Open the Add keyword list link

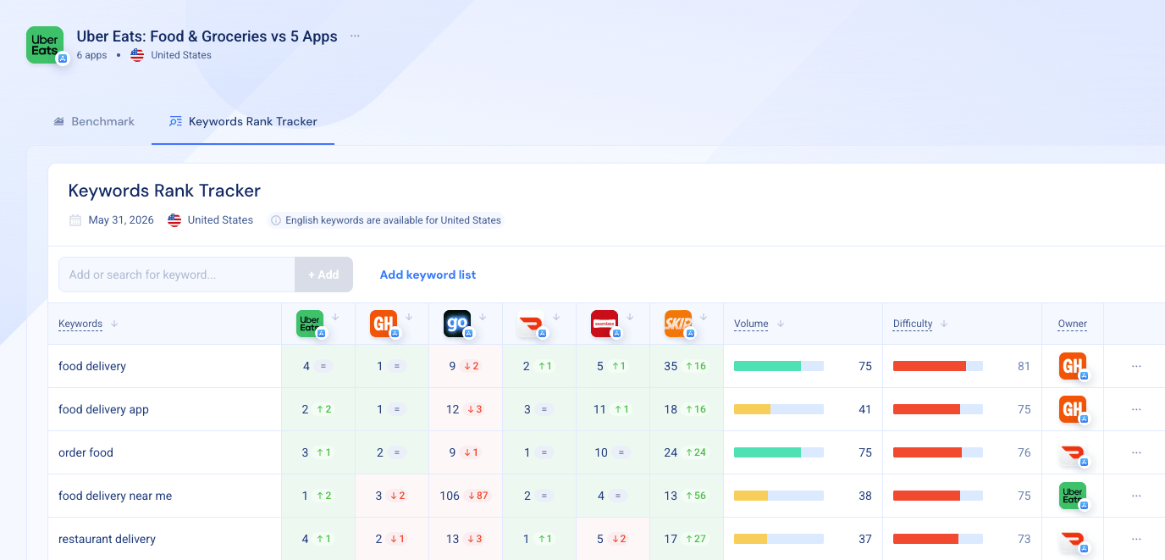428,274
